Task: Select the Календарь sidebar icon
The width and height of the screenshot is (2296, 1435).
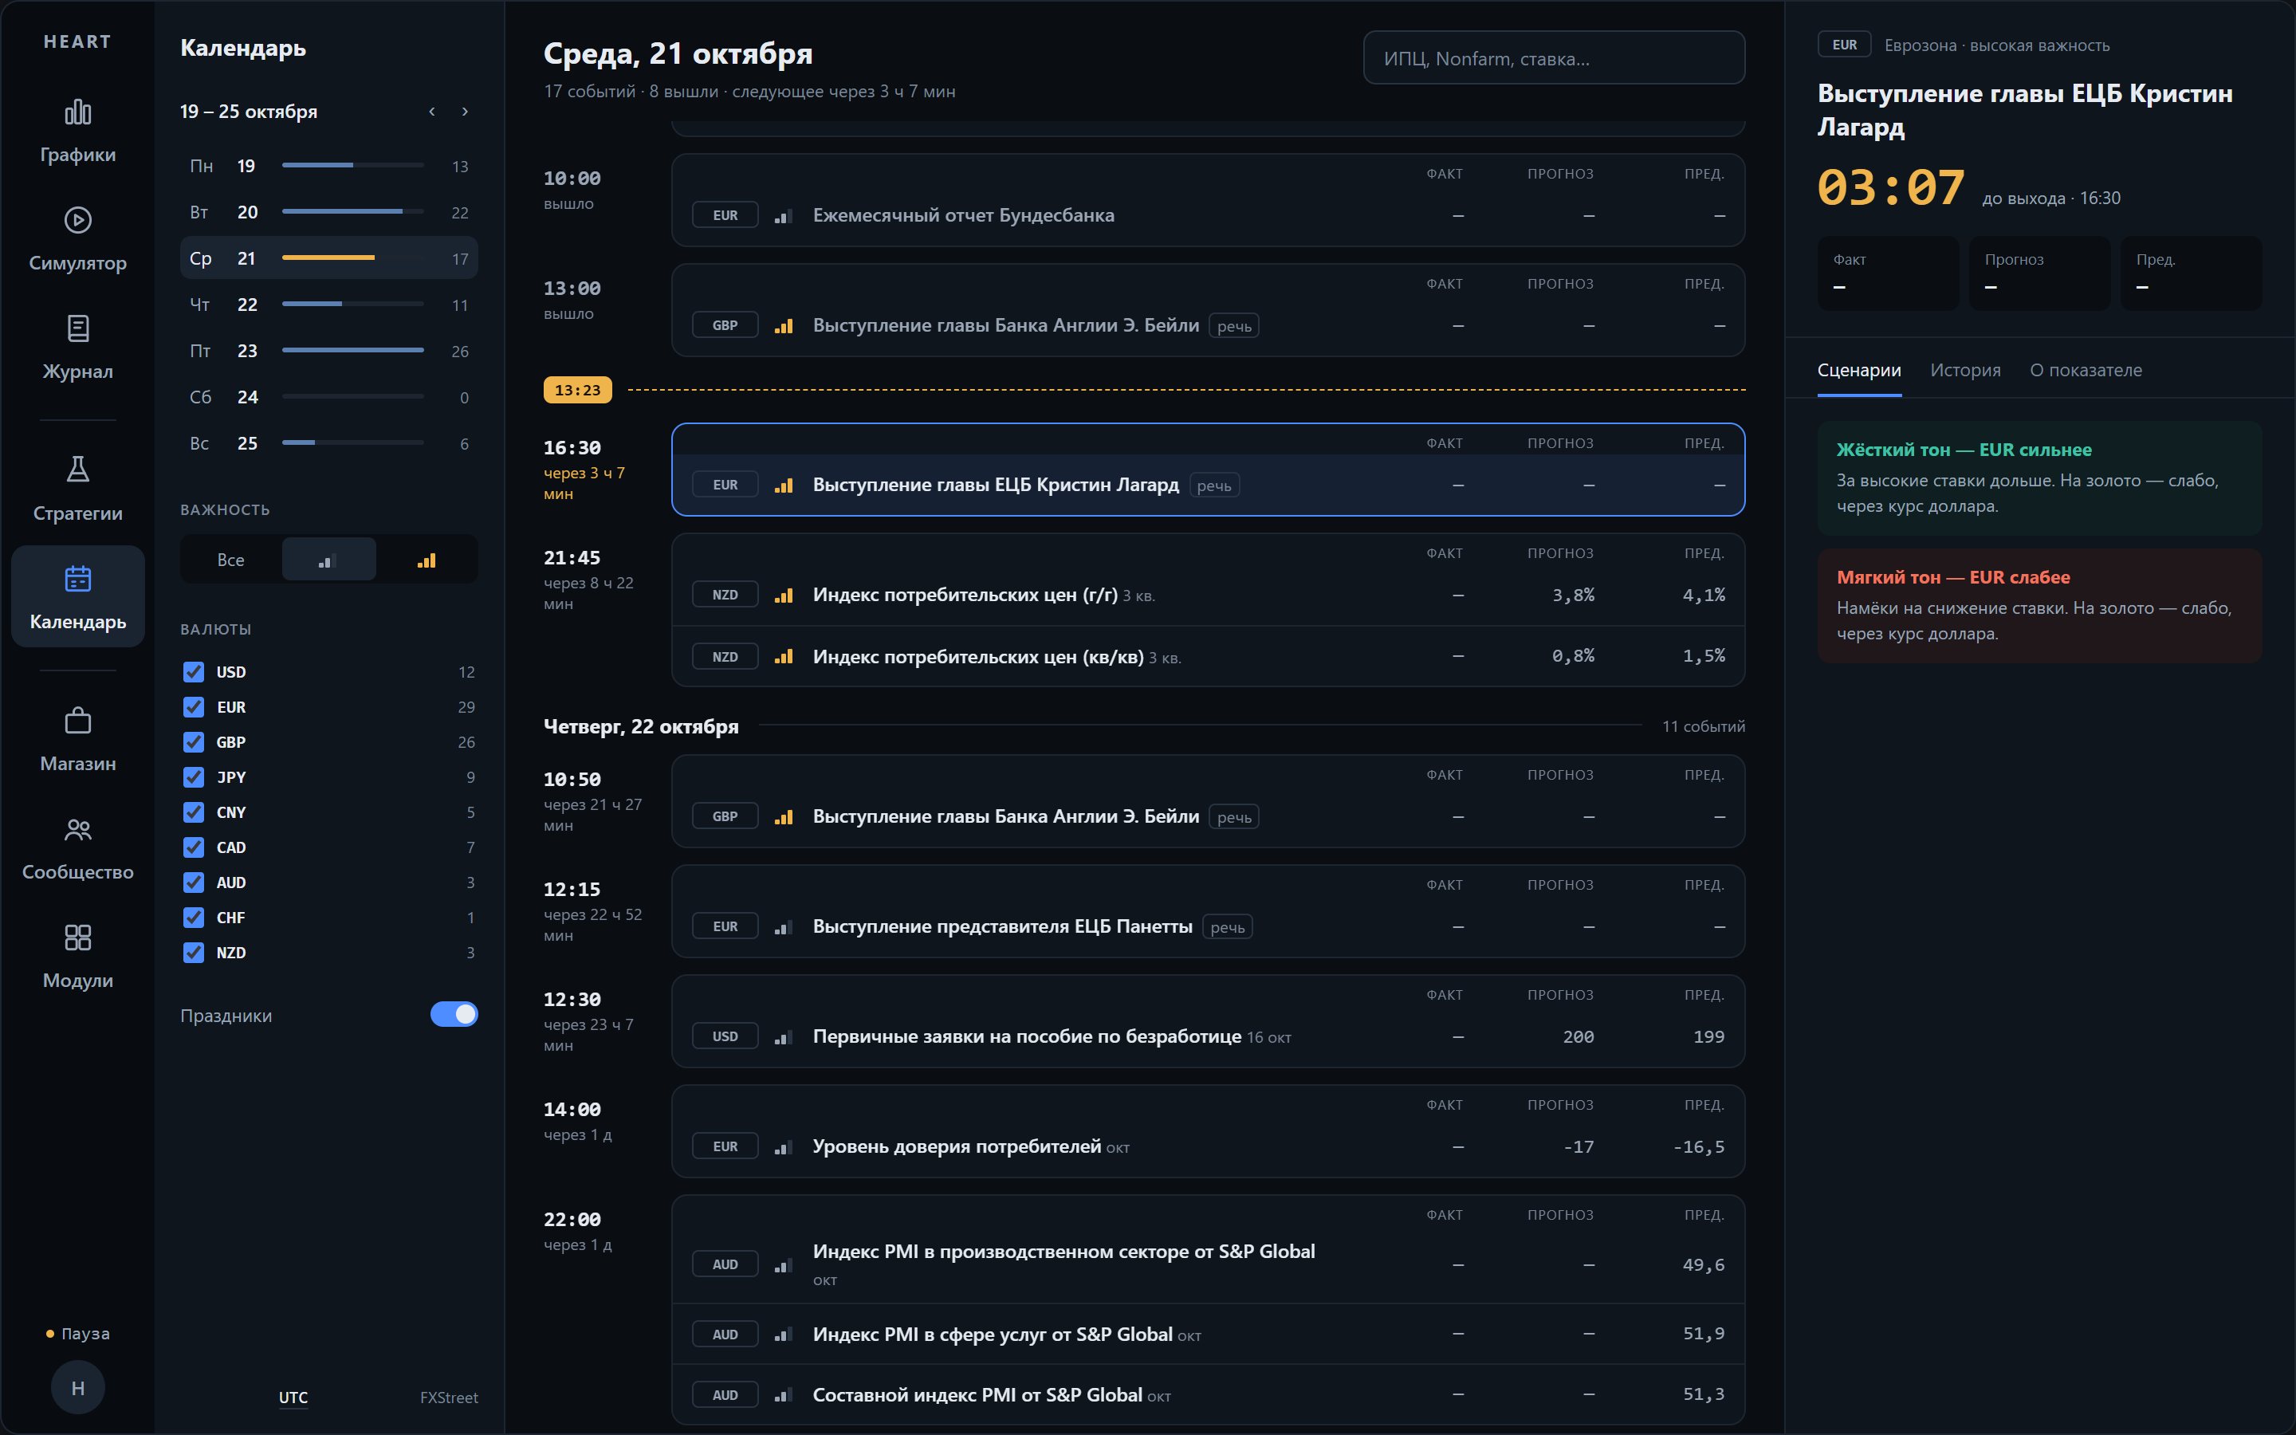Action: 78,578
